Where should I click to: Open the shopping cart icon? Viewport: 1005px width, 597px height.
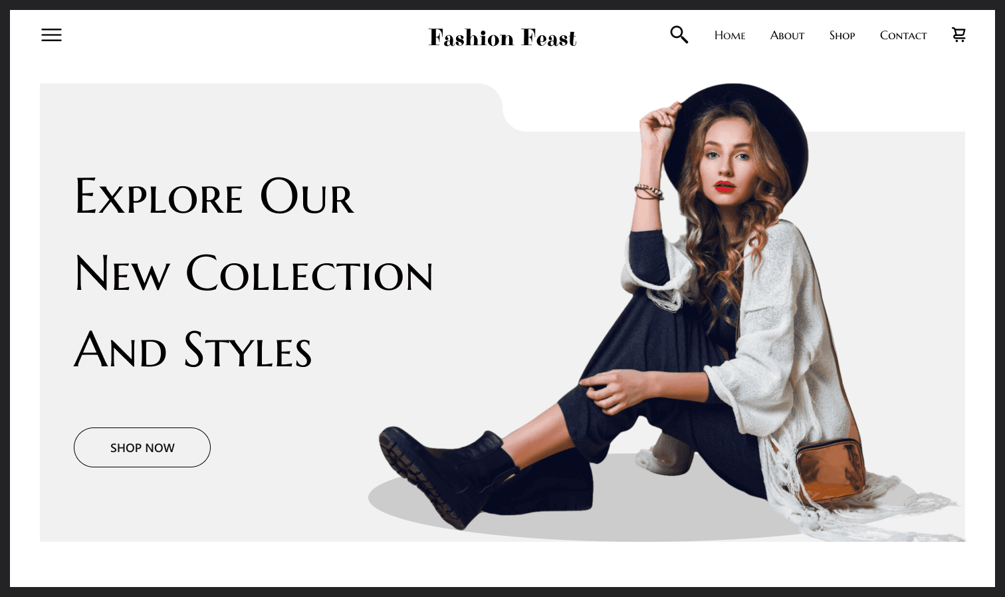coord(958,35)
